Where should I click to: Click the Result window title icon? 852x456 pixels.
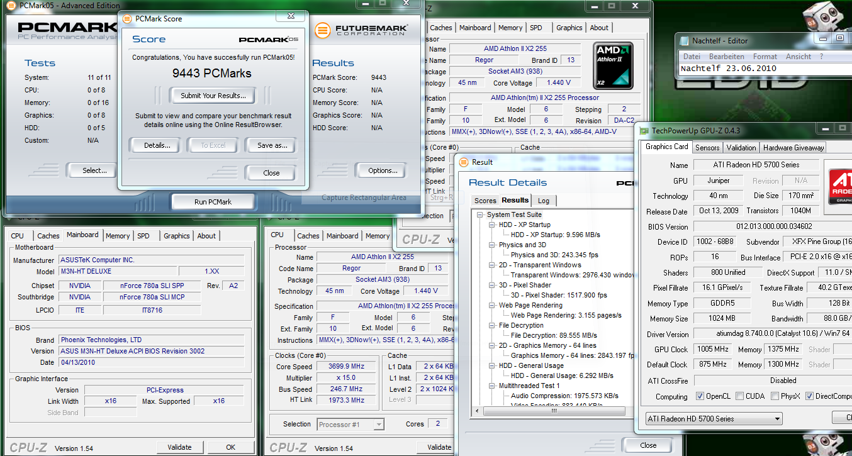tap(464, 162)
